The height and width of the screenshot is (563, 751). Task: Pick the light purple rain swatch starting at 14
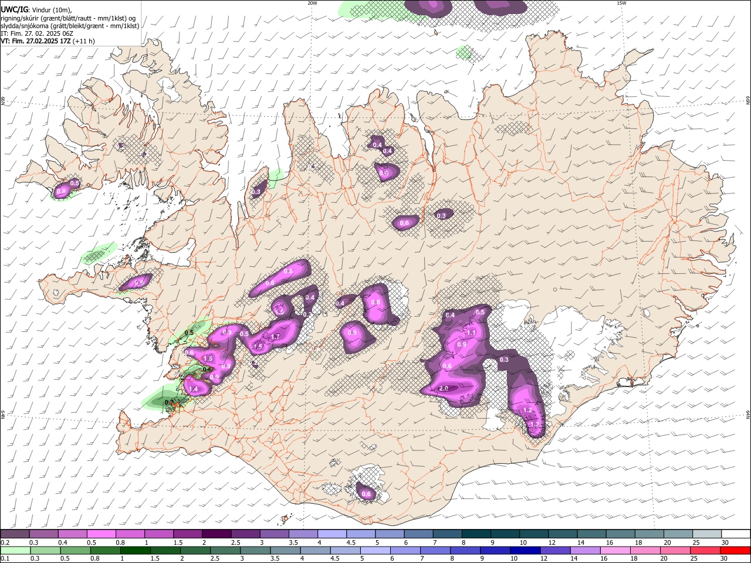coord(586,550)
